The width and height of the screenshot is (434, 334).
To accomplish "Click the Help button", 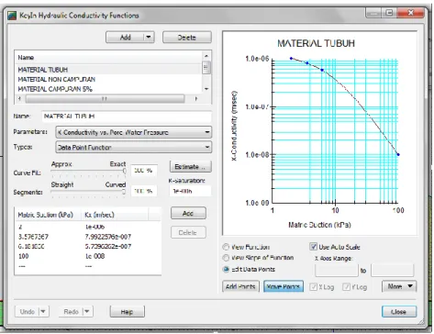I will click(x=127, y=312).
